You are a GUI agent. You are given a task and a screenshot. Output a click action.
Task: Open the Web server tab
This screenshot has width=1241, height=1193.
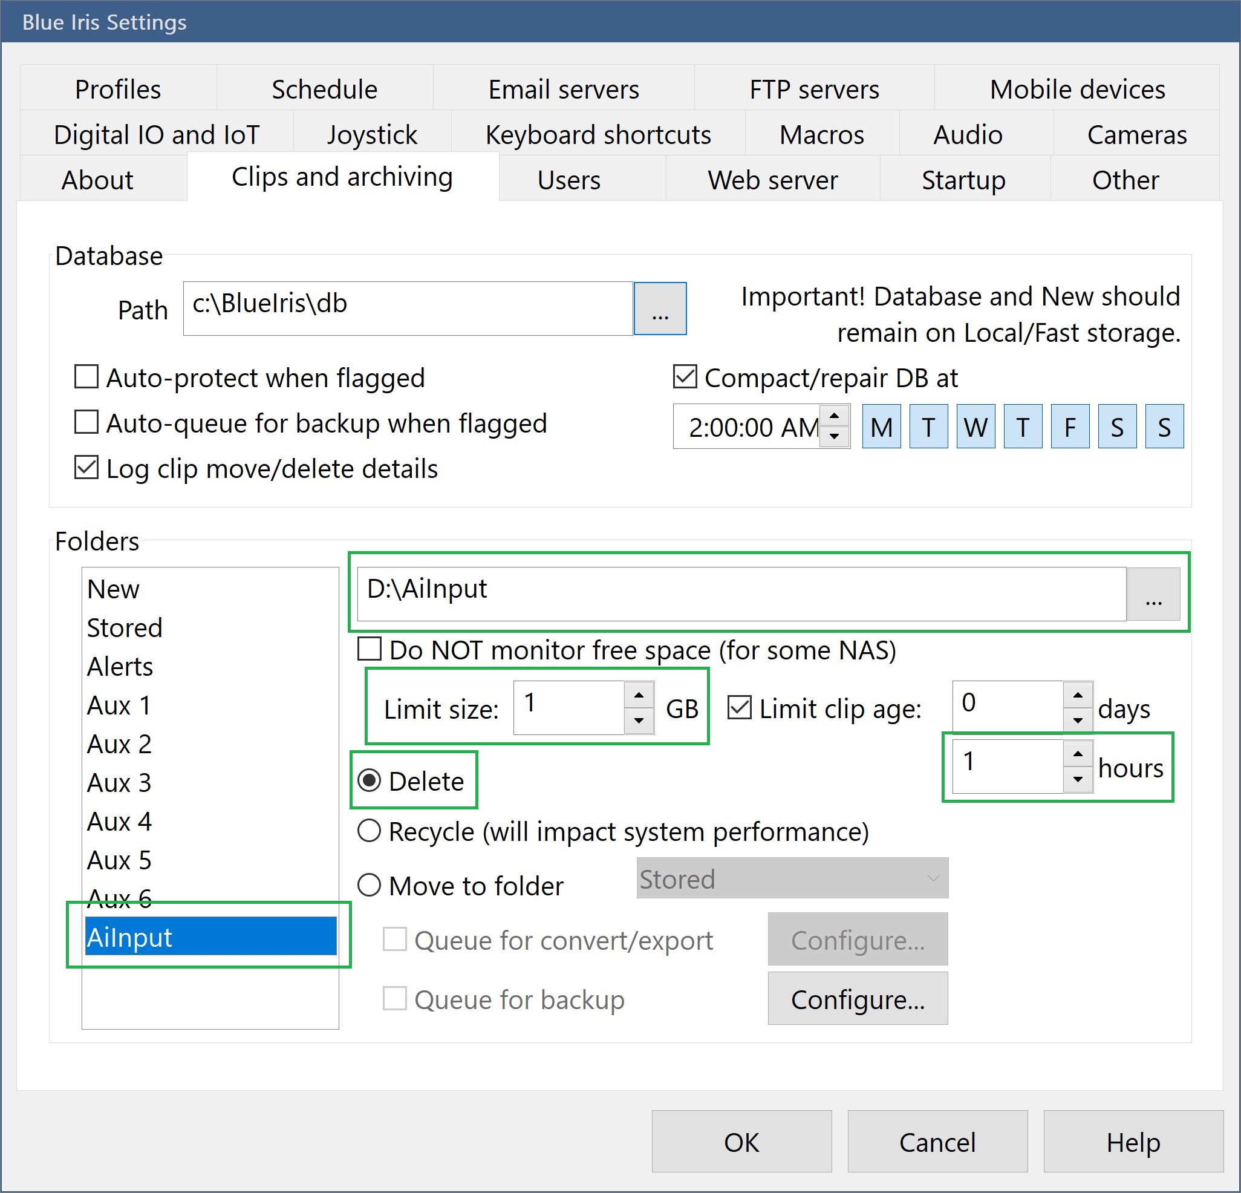(x=772, y=180)
